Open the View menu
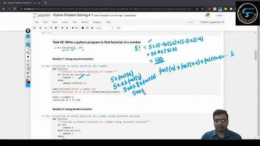260x146 pixels. [54, 22]
